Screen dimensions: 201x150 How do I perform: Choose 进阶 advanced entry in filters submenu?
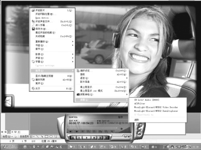pos(158,120)
